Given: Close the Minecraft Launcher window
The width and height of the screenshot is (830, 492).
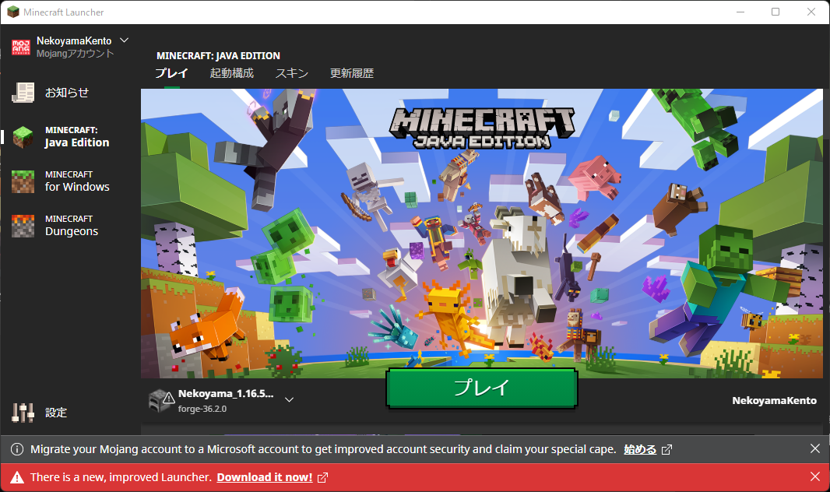Looking at the screenshot, I should pos(811,12).
